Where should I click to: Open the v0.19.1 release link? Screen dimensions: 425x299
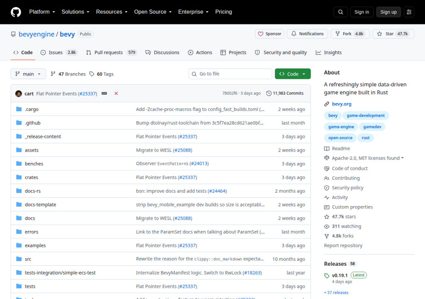pos(340,275)
